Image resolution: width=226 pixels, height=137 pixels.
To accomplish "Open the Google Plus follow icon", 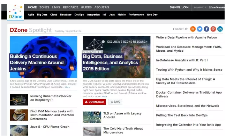I will pyautogui.click(x=213, y=29).
